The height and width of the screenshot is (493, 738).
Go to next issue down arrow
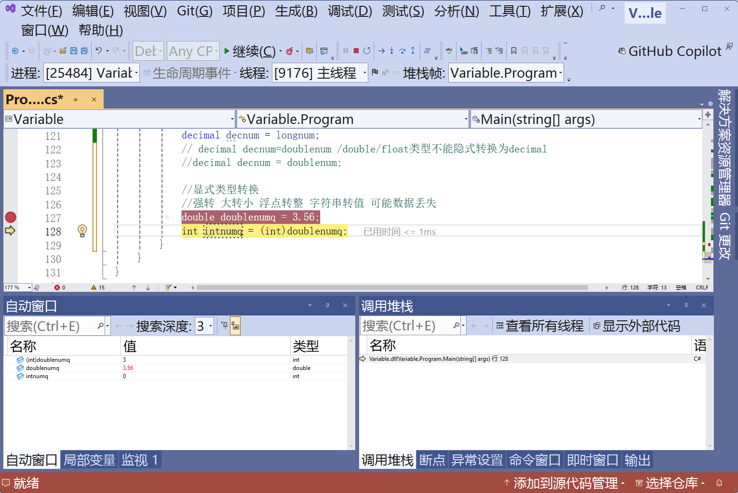pyautogui.click(x=148, y=288)
